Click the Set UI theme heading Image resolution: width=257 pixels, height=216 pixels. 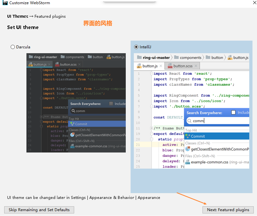point(23,27)
